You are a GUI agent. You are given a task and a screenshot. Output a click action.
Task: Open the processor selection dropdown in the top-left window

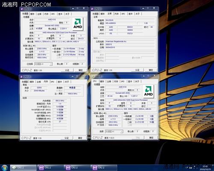[43, 64]
